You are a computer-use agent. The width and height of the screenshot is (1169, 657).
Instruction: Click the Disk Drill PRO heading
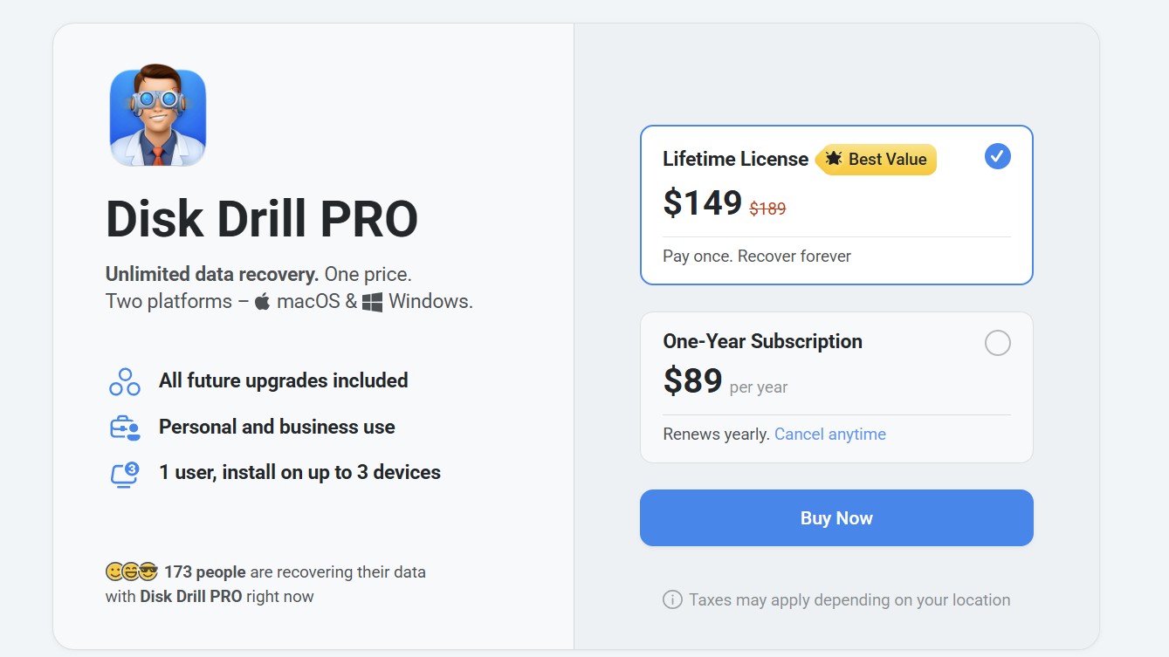click(x=262, y=219)
